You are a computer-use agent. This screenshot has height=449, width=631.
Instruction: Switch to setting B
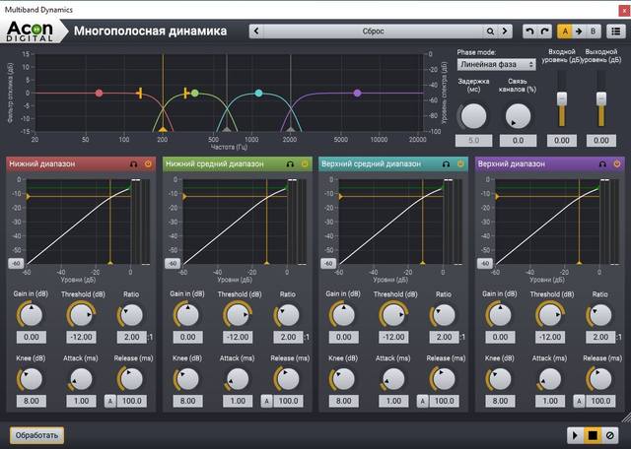point(593,32)
